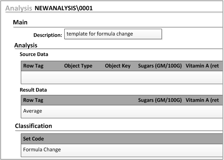This screenshot has width=224, height=160.
Task: Click Sugars (GM/100G) header in Source Data
Action: [160, 66]
